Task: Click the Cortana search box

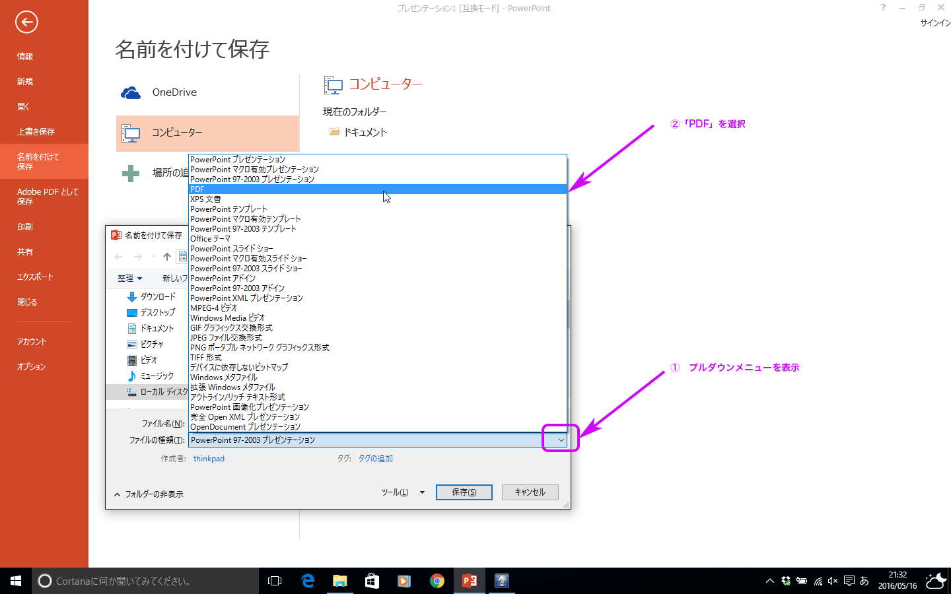Action: click(145, 581)
